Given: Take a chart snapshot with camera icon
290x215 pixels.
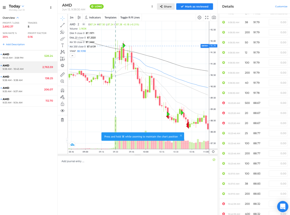Looking at the screenshot, I should 214,17.
